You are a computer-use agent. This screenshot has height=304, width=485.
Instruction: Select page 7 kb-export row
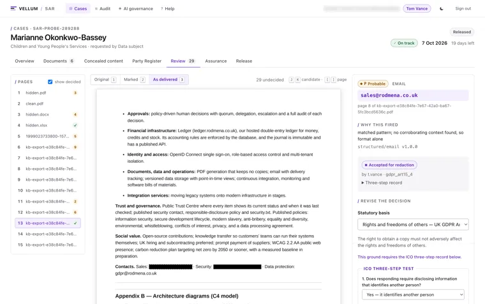(48, 158)
